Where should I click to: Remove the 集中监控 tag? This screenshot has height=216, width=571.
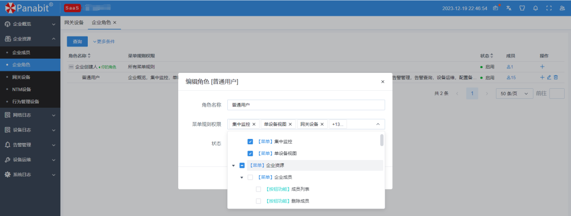coord(254,124)
